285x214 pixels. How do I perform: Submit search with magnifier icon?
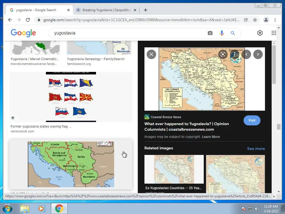(233, 33)
